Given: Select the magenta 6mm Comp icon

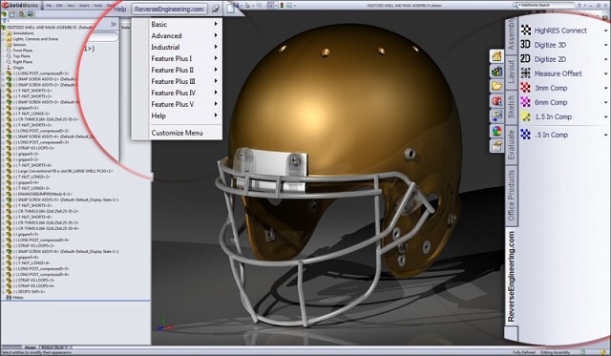Looking at the screenshot, I should (526, 102).
